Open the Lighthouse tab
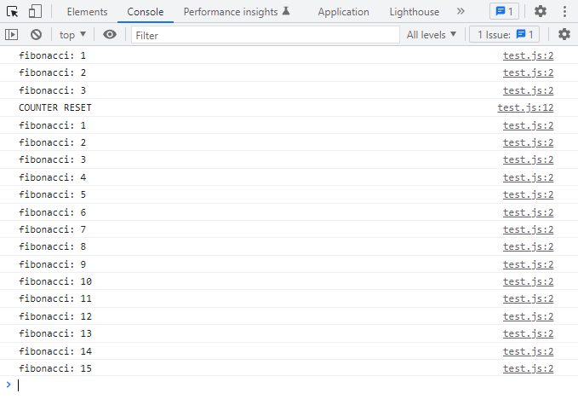The image size is (578, 405). 415,12
